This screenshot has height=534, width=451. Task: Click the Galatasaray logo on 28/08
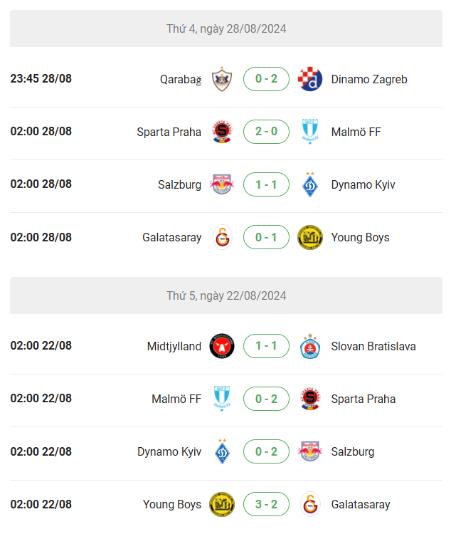(x=222, y=237)
